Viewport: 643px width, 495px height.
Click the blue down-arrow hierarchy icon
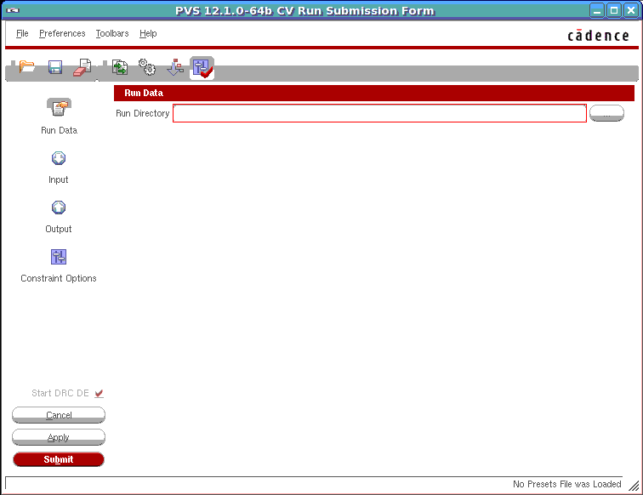pyautogui.click(x=175, y=67)
